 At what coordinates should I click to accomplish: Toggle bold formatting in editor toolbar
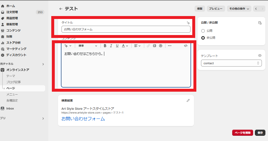105,46
